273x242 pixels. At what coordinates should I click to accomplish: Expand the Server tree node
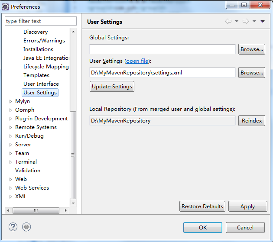[x=11, y=145]
